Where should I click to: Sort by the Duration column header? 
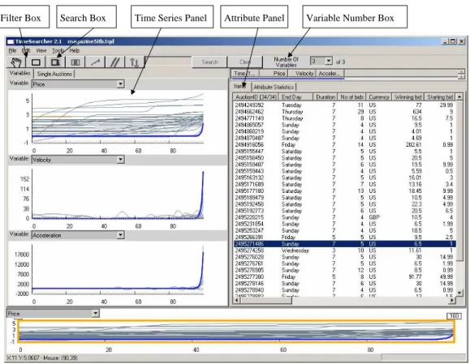(326, 97)
